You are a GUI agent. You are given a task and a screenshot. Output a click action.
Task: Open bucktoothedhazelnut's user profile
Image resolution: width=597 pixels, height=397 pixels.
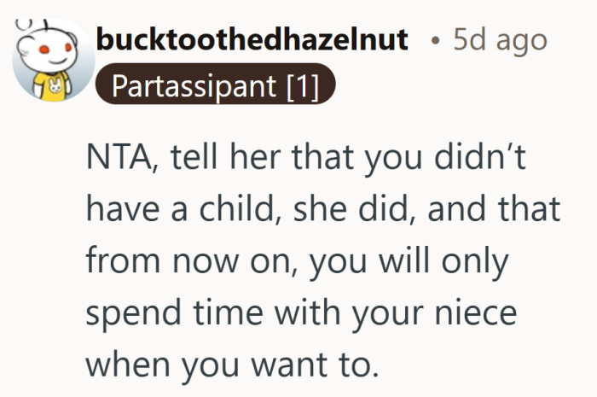point(253,39)
